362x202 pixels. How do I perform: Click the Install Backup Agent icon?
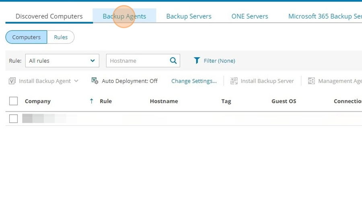pyautogui.click(x=12, y=81)
